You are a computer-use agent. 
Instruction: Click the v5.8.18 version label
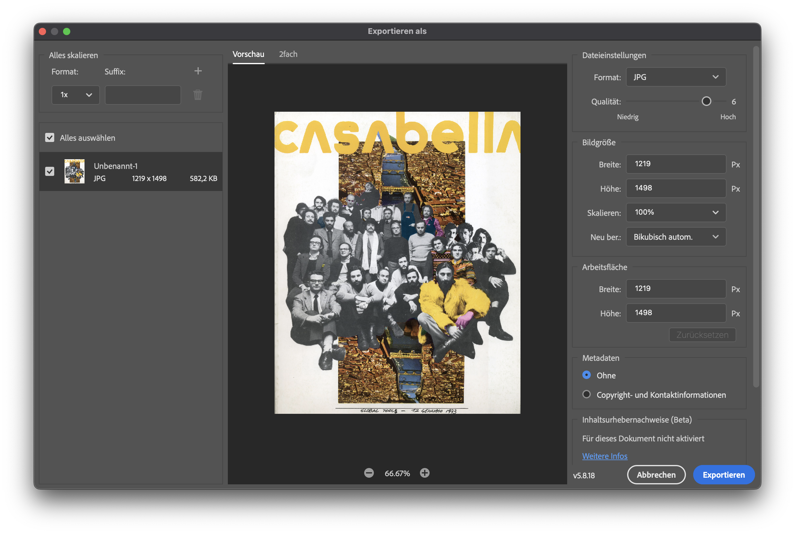pyautogui.click(x=584, y=475)
